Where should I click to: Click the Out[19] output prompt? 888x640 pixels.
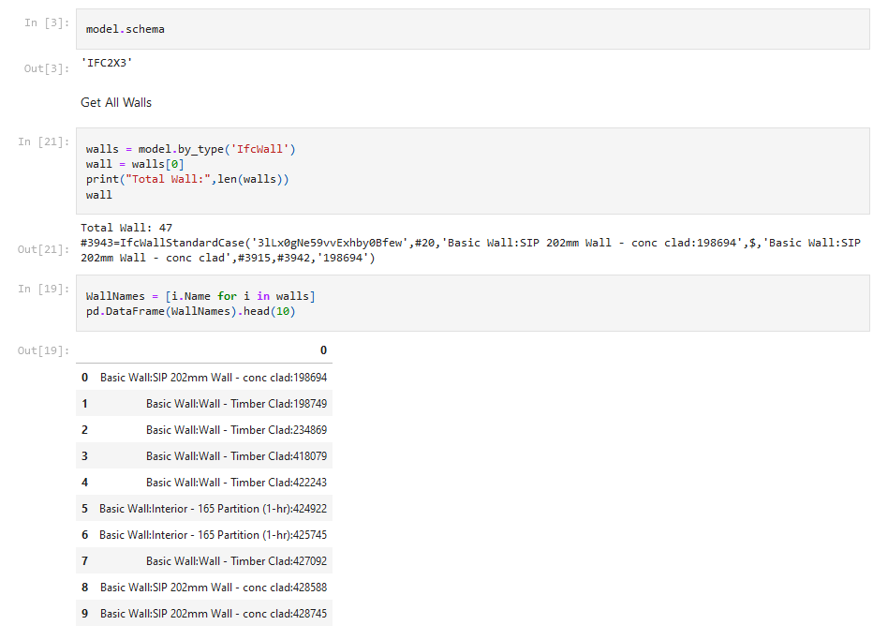coord(43,350)
